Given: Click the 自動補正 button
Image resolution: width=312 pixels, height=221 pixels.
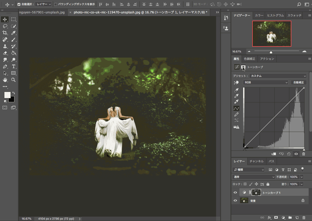Looking at the screenshot, I should coord(299,82).
